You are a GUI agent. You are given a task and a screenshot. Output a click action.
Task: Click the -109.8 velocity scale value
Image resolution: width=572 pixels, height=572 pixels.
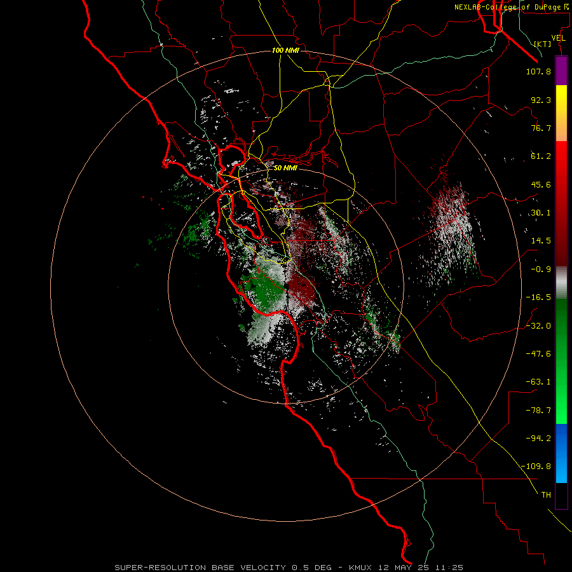click(x=536, y=466)
